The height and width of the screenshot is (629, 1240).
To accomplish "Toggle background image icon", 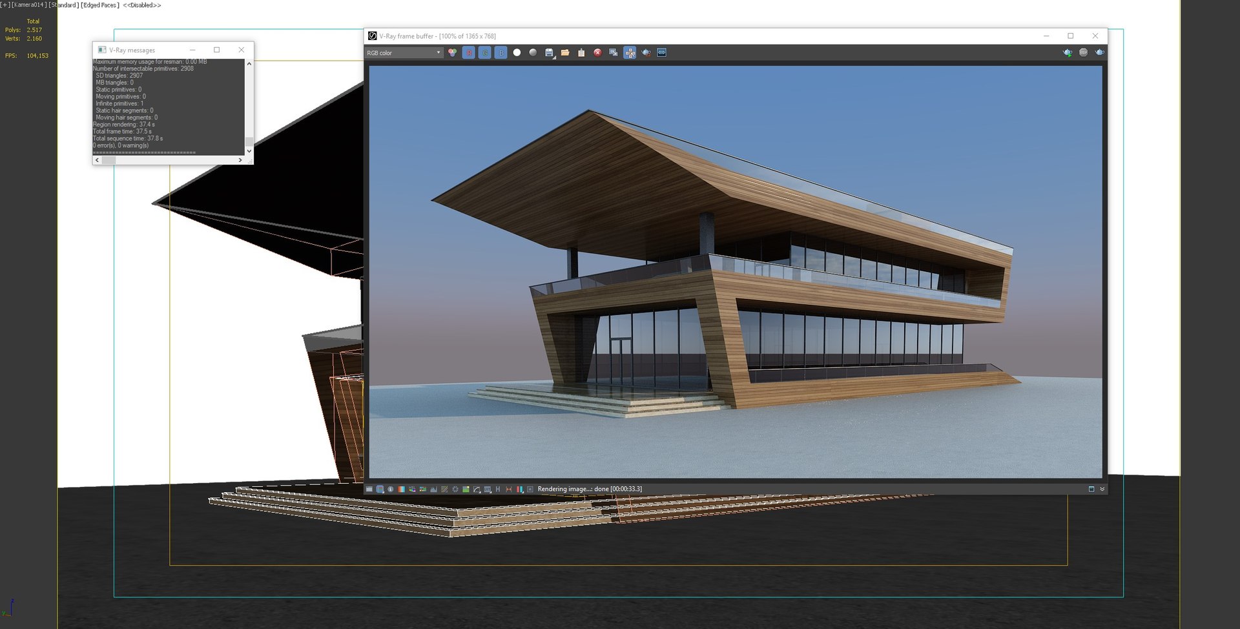I will pyautogui.click(x=466, y=490).
